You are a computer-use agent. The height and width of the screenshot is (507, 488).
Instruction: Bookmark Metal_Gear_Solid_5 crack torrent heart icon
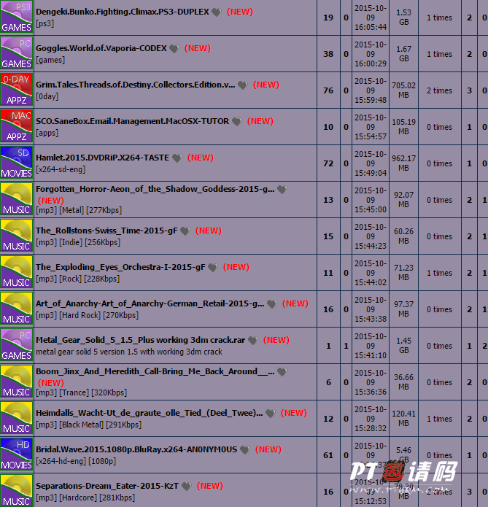coord(252,341)
